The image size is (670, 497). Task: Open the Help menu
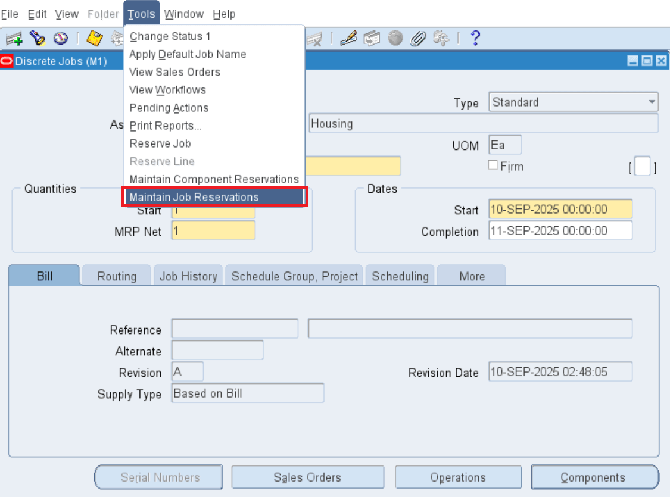[x=224, y=14]
